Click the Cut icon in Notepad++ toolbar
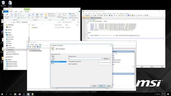Viewport: 171px width, 96px height. [x=98, y=15]
